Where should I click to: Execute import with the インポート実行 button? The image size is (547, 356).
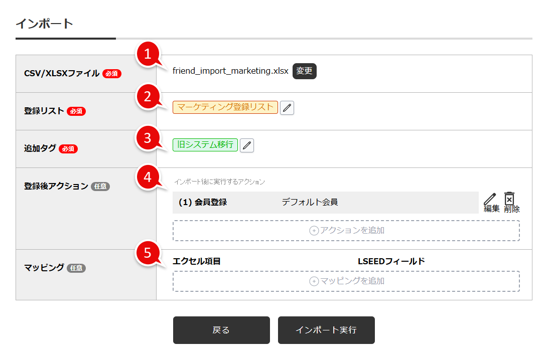(326, 330)
